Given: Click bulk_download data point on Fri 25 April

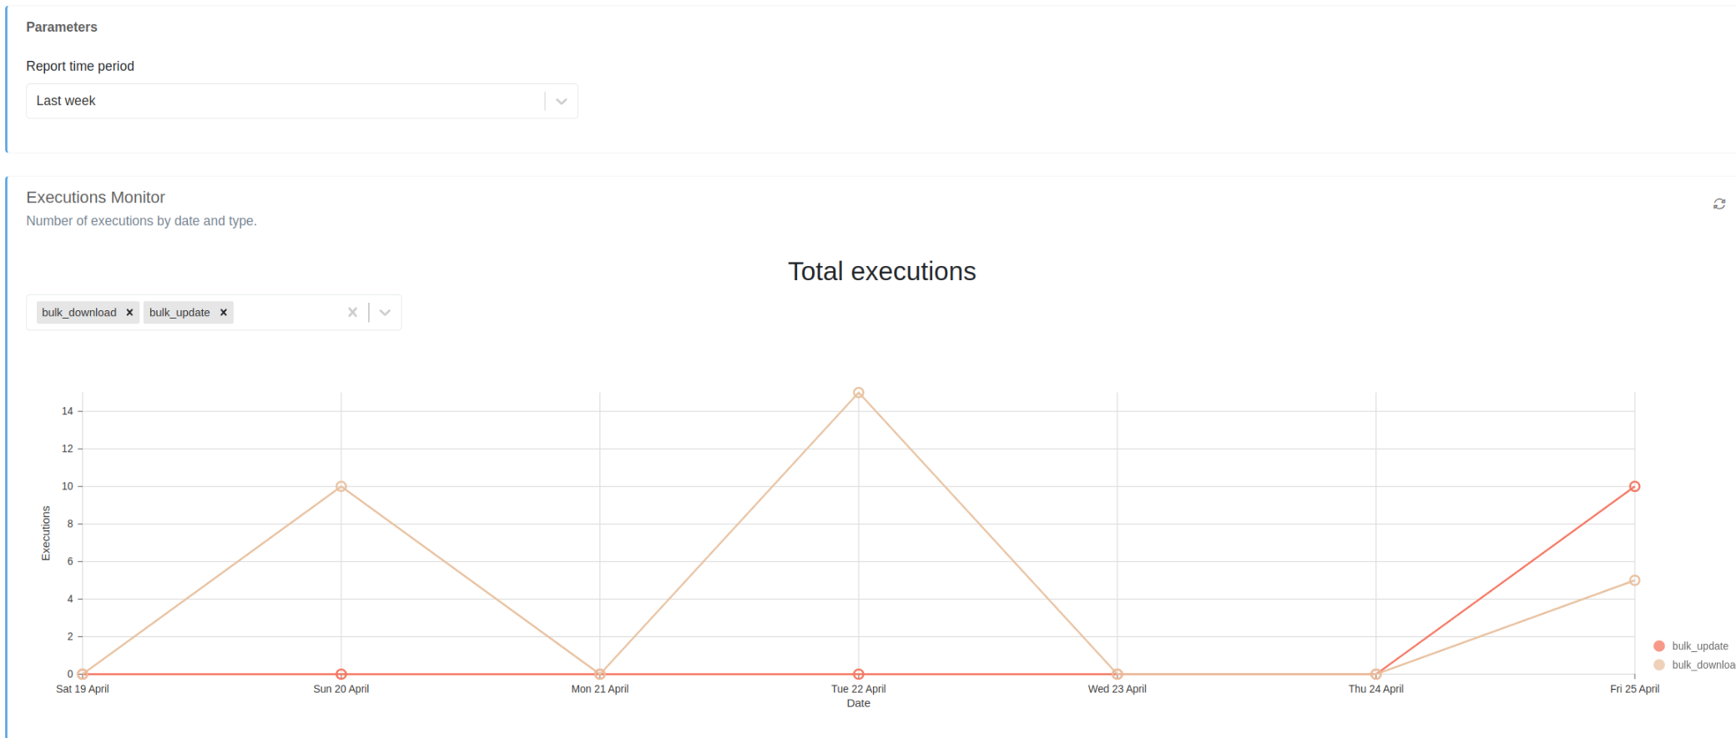Looking at the screenshot, I should pos(1634,580).
